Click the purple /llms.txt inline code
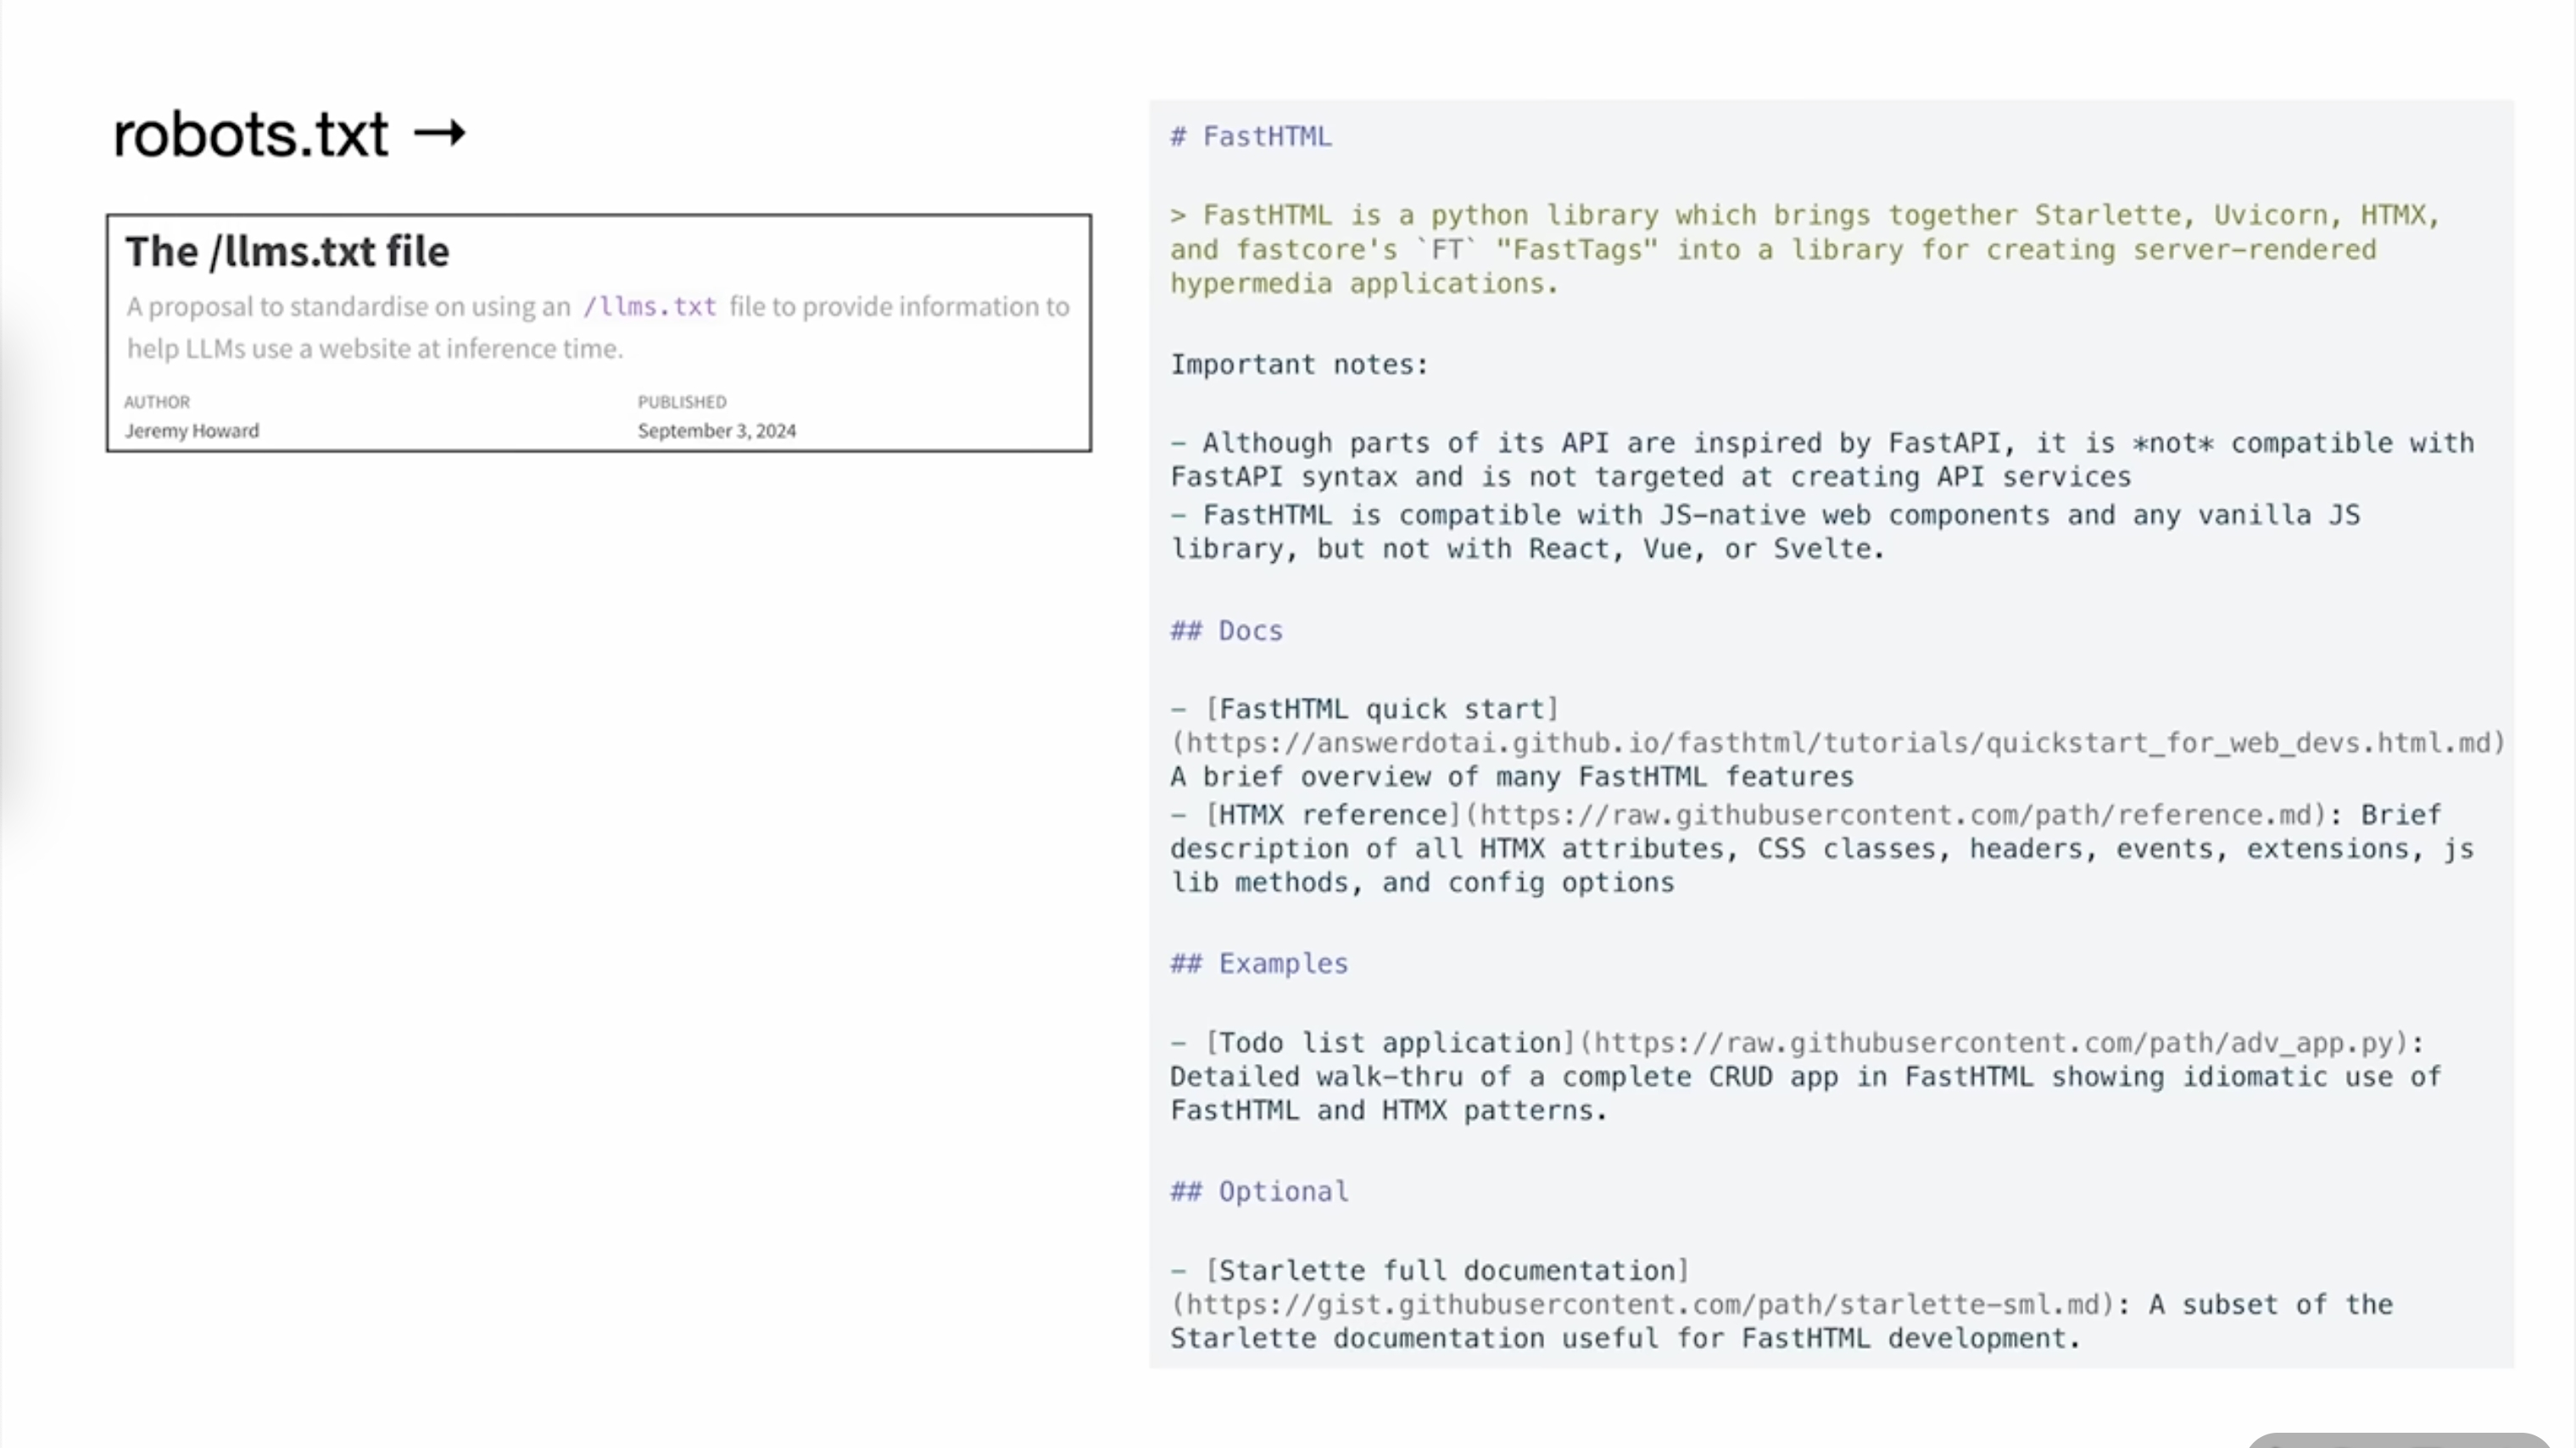This screenshot has height=1448, width=2576. [650, 306]
